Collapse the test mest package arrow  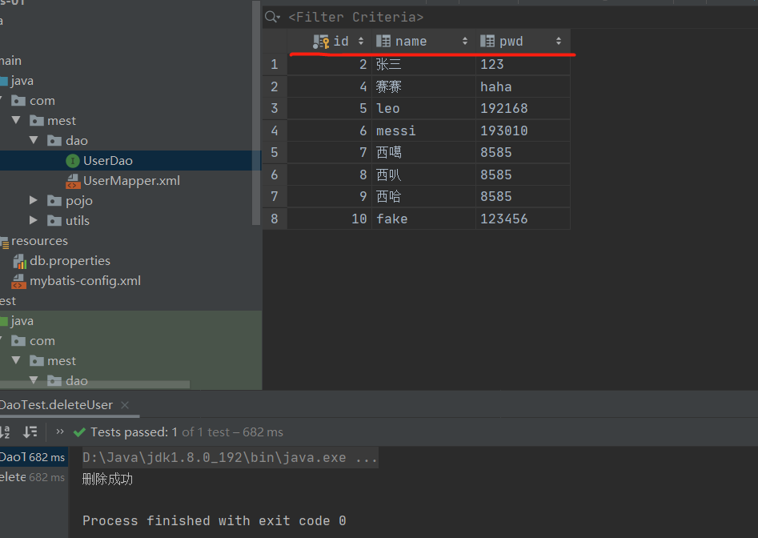(x=16, y=360)
